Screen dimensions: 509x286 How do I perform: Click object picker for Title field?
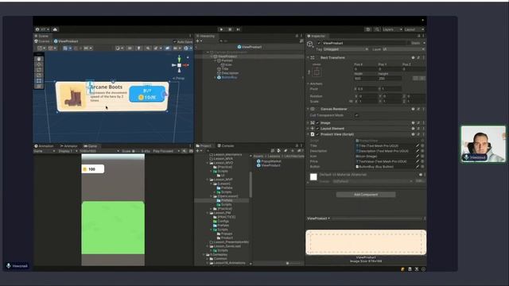point(422,146)
